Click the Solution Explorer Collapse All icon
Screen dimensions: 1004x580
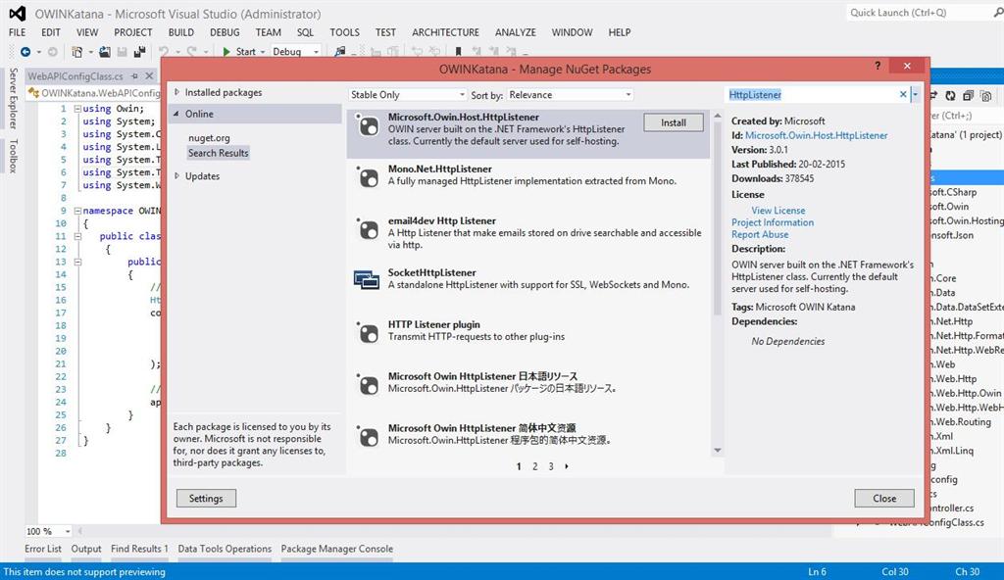968,96
